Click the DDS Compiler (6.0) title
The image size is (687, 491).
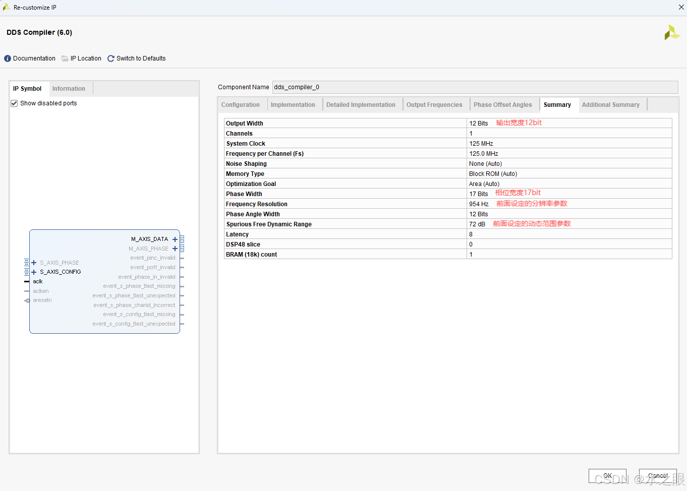pyautogui.click(x=39, y=32)
